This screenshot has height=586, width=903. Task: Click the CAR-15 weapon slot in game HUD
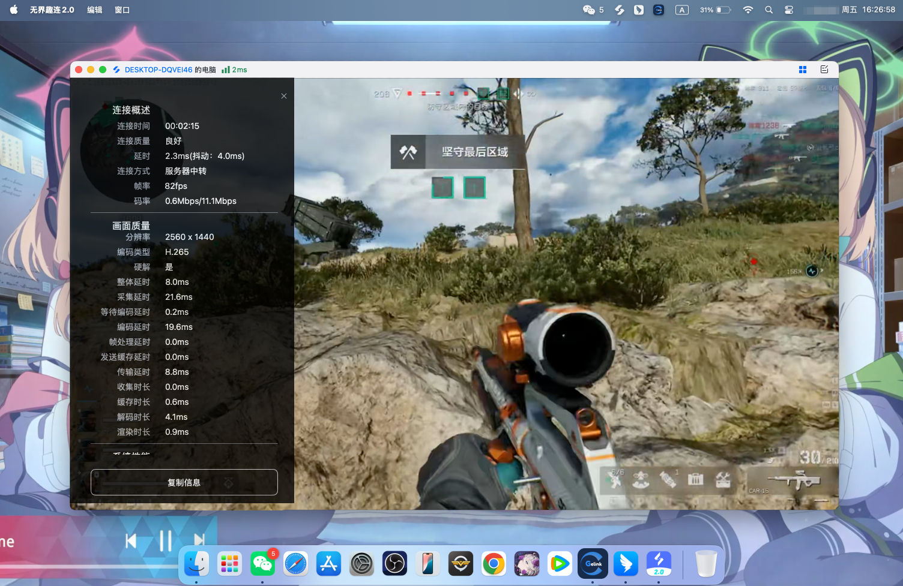pos(793,481)
